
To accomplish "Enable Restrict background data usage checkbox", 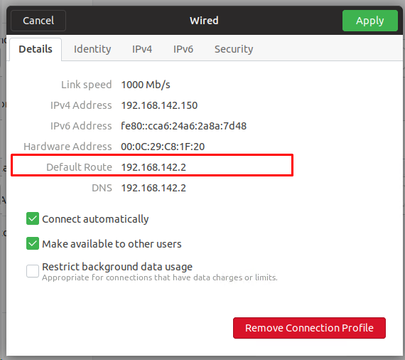I will pos(33,271).
